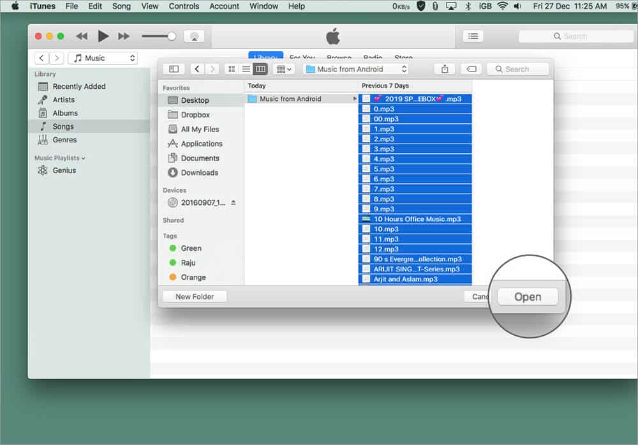This screenshot has height=445, width=638.
Task: Select Dropbox in Favorites
Action: click(202, 115)
